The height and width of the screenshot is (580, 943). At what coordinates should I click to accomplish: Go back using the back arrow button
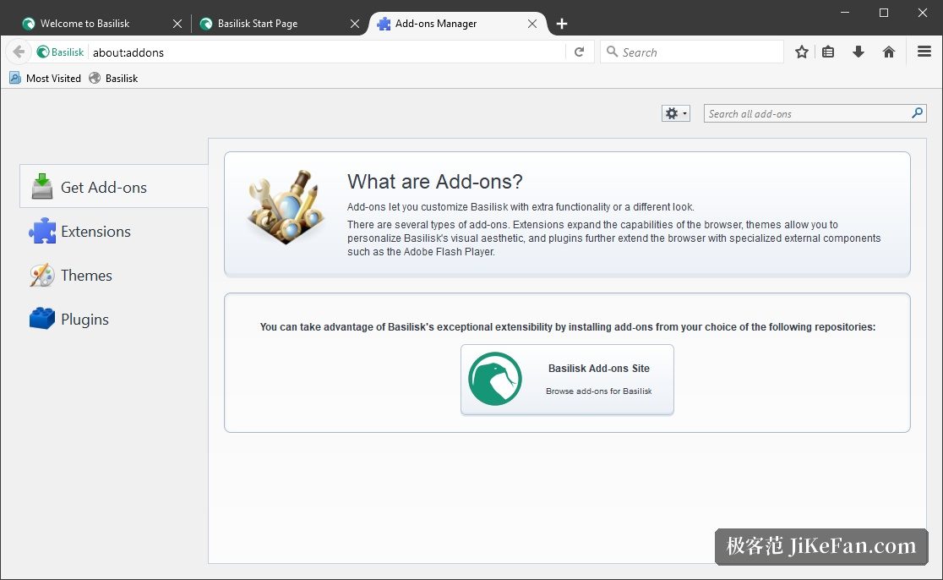19,52
